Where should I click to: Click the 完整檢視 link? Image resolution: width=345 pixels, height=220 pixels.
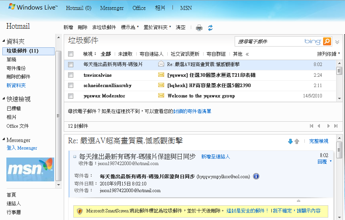coord(319,141)
